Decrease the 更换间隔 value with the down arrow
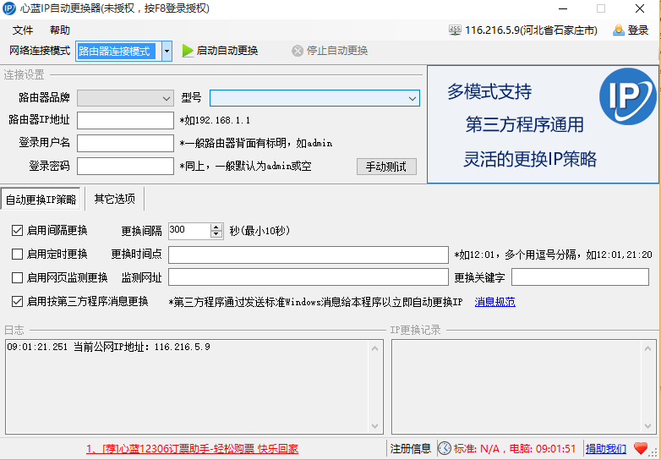 [x=216, y=234]
